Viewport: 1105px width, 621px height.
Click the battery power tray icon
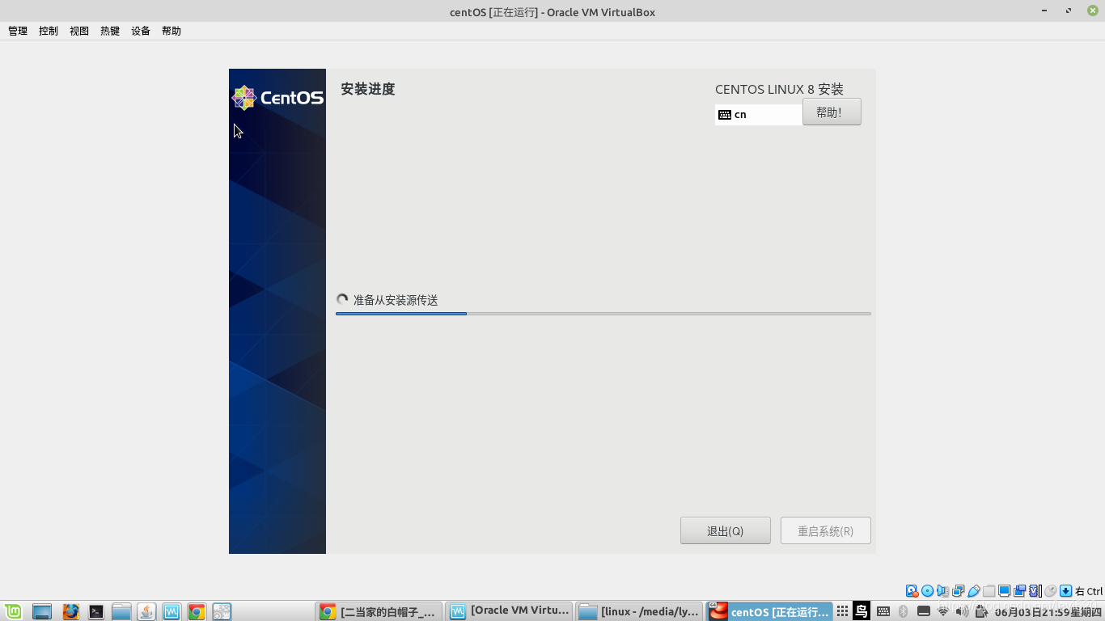coord(981,611)
